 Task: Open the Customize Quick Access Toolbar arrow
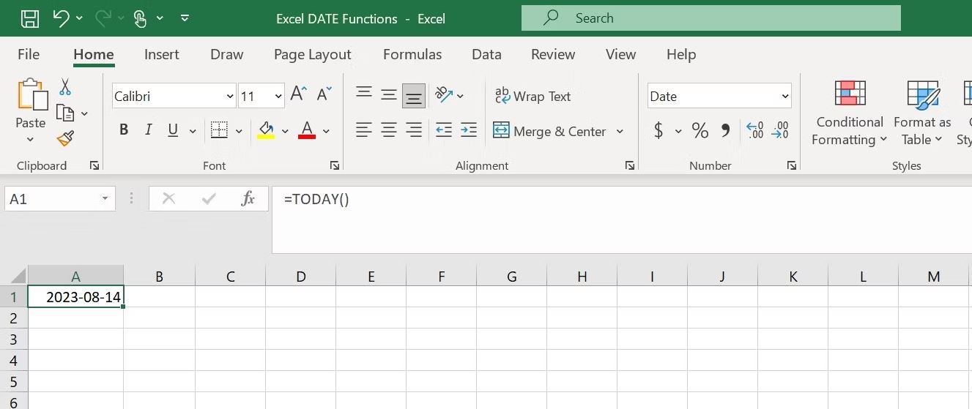185,18
